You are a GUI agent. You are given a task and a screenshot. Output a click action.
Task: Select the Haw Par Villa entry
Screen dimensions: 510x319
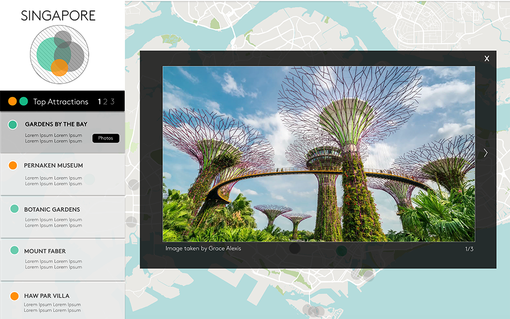[x=62, y=301]
